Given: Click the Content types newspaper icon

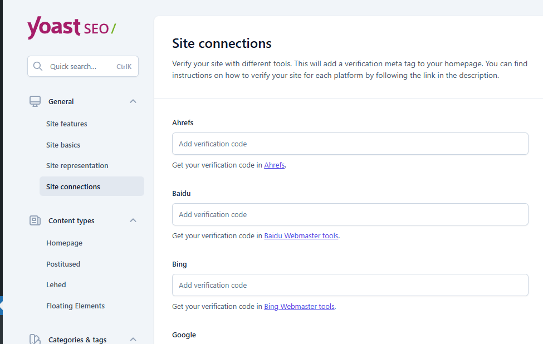Looking at the screenshot, I should click(35, 220).
